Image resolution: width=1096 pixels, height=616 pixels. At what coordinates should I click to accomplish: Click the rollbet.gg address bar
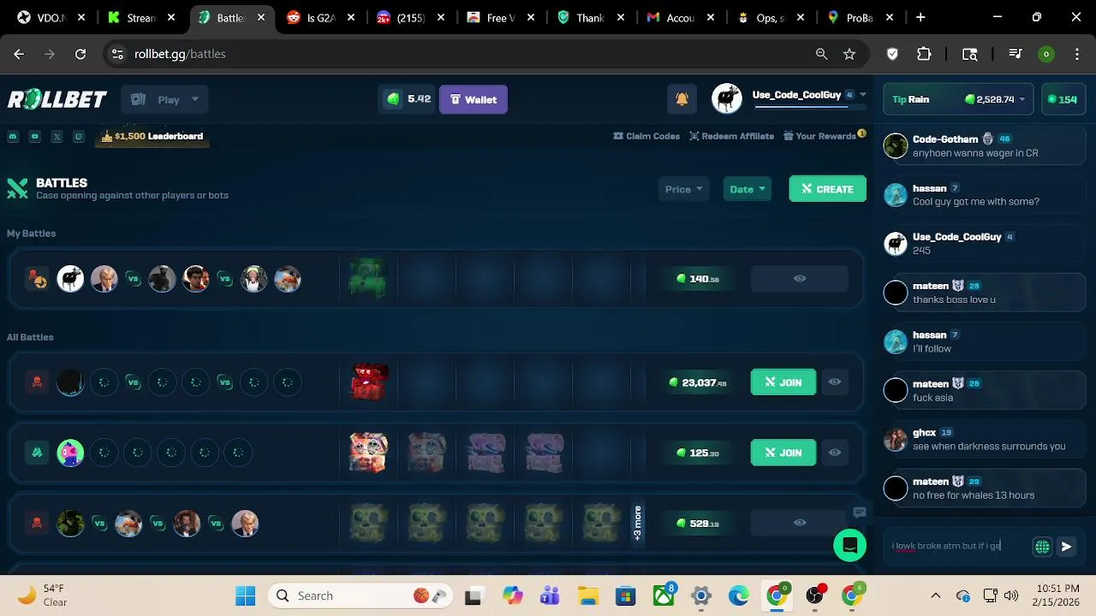click(462, 54)
